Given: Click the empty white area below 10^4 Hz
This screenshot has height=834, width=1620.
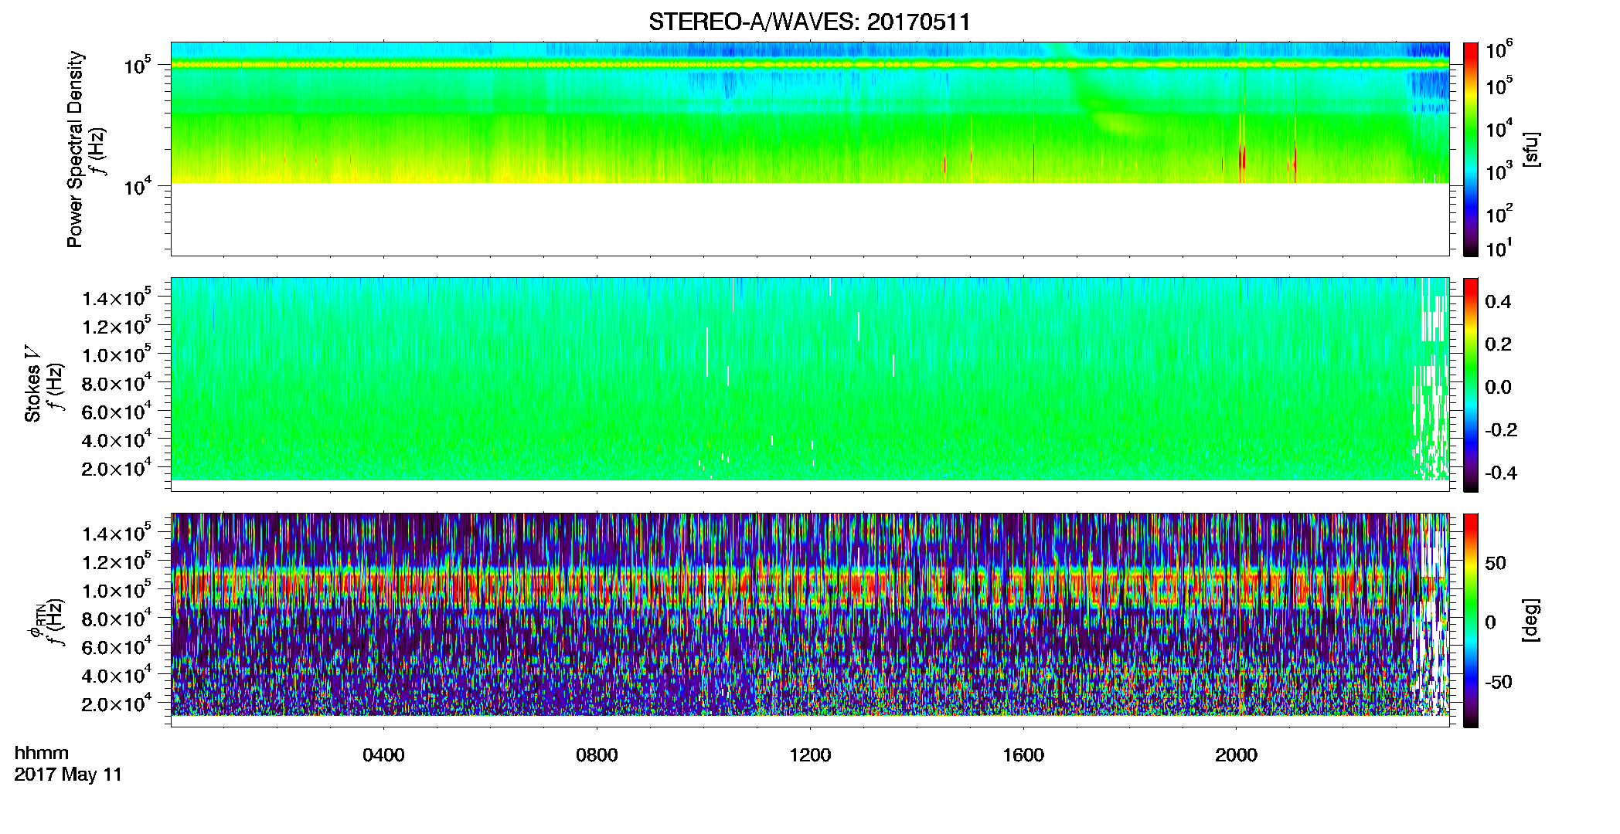Looking at the screenshot, I should coord(809,220).
